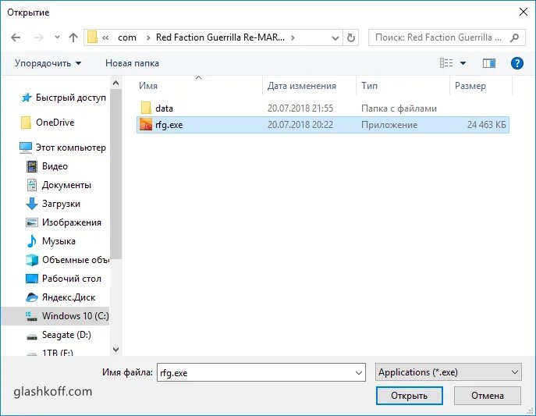536x416 pixels.
Task: Sort by the Тип column header
Action: point(369,86)
